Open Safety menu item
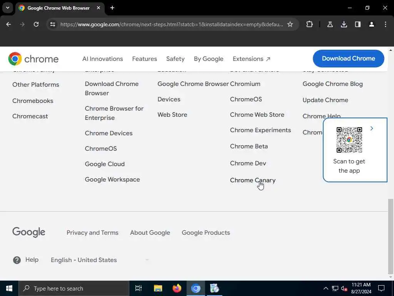394x296 pixels. pos(175,59)
